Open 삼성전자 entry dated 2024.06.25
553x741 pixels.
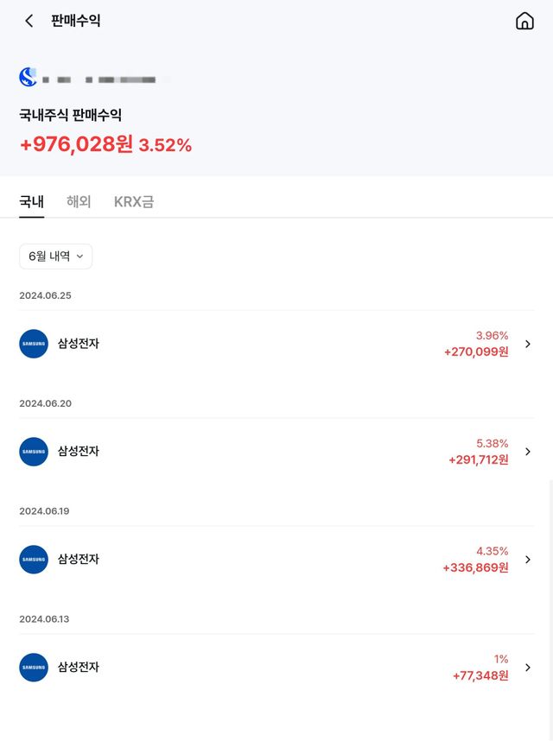coord(79,344)
